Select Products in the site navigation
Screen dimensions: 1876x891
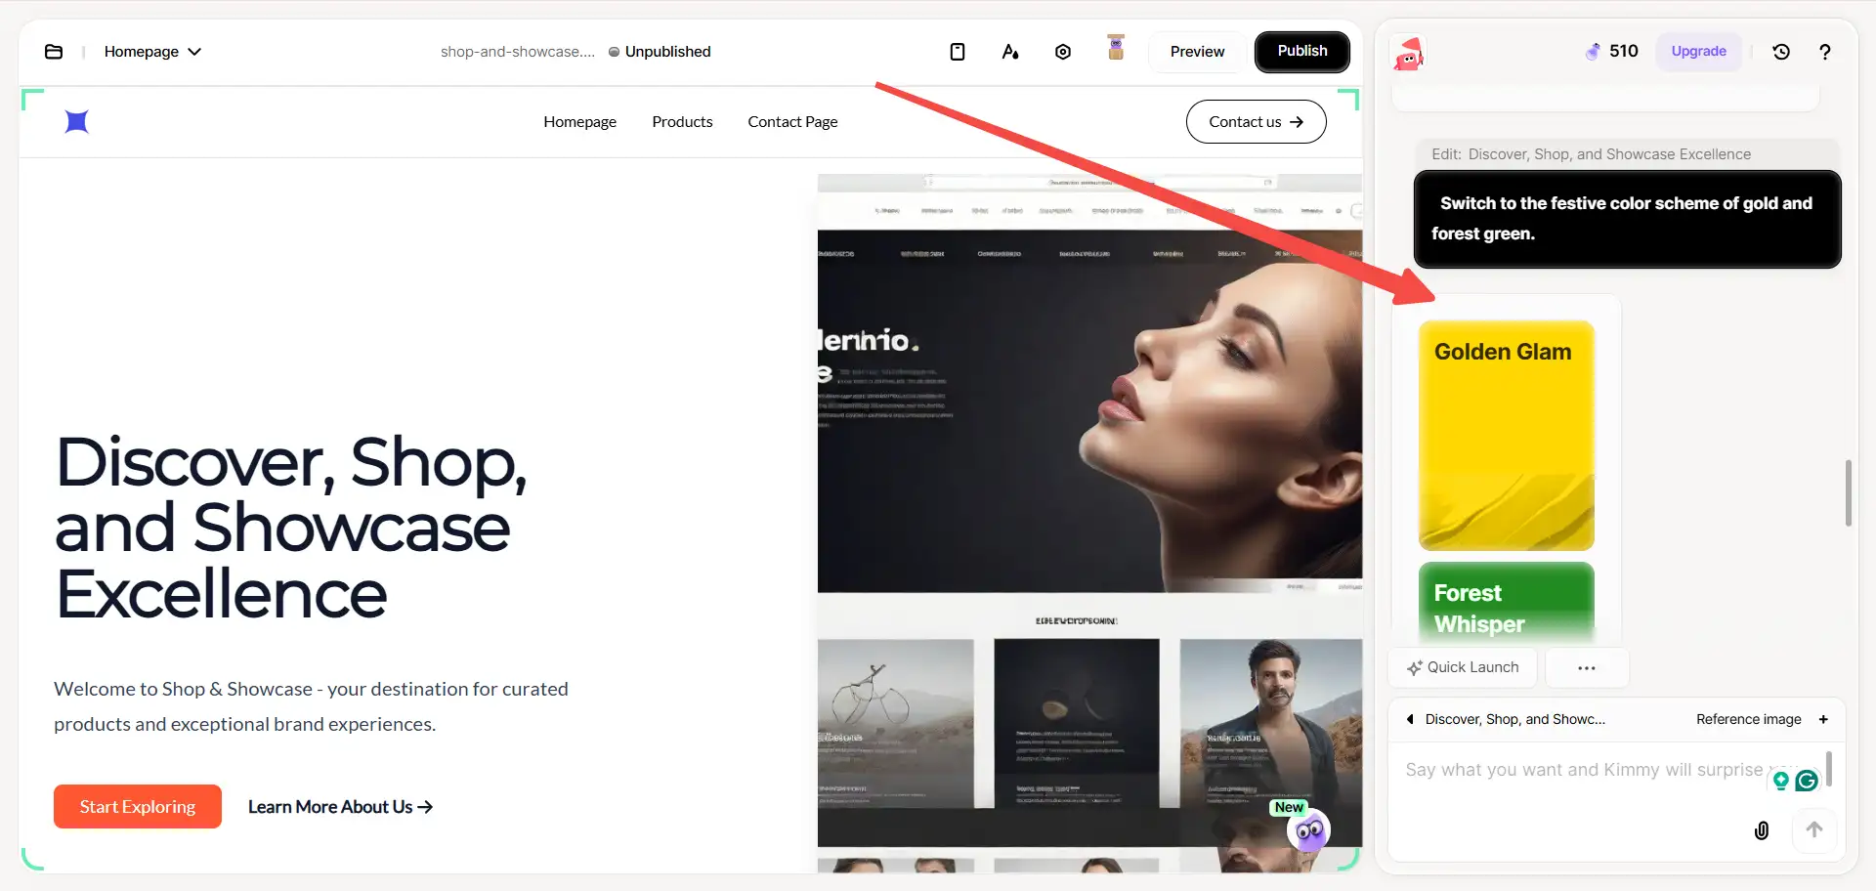pyautogui.click(x=682, y=122)
